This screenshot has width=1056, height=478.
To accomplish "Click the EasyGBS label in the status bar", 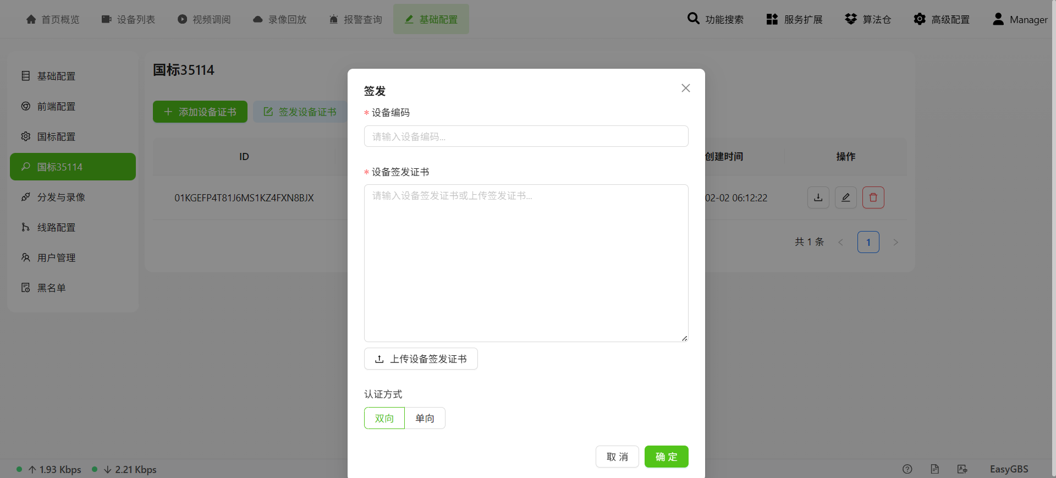I will coord(1009,469).
